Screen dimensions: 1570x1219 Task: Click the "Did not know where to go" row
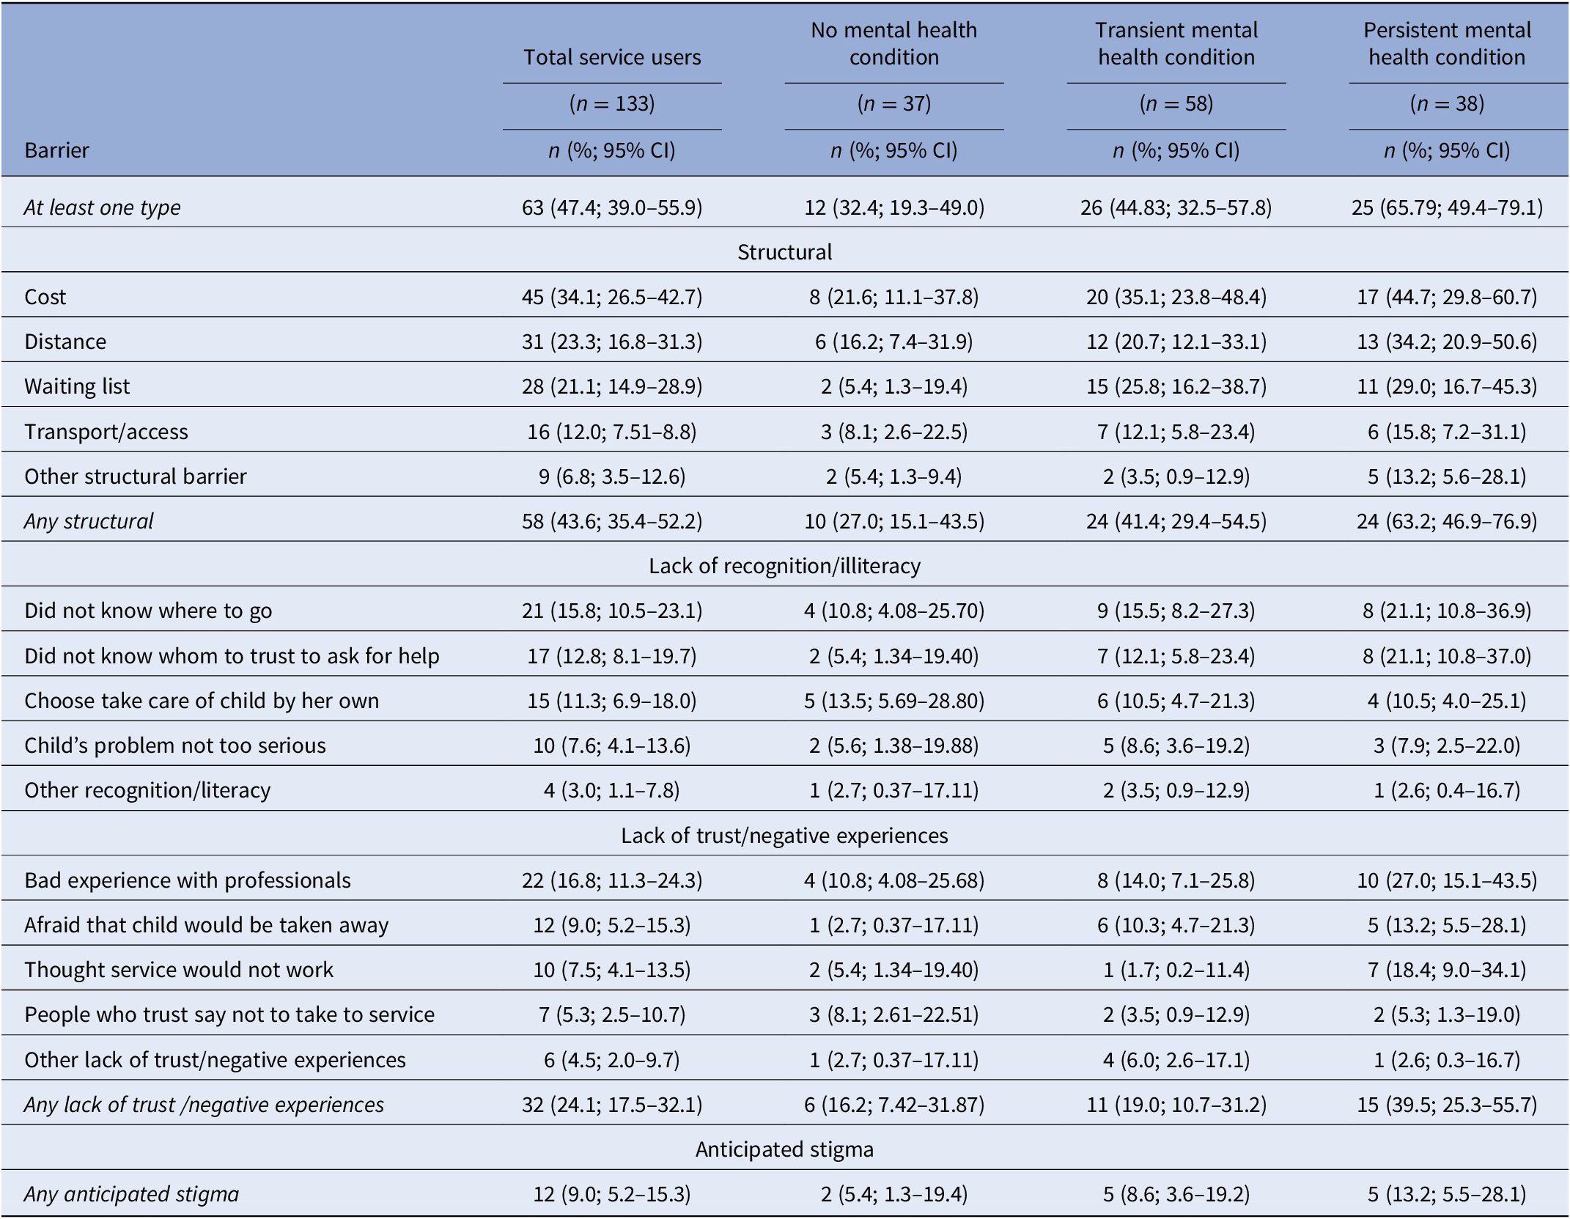(148, 611)
